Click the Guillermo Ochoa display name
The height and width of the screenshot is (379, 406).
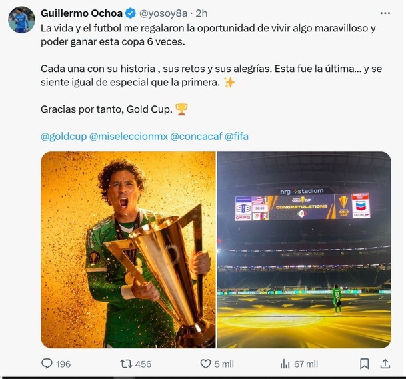(82, 13)
